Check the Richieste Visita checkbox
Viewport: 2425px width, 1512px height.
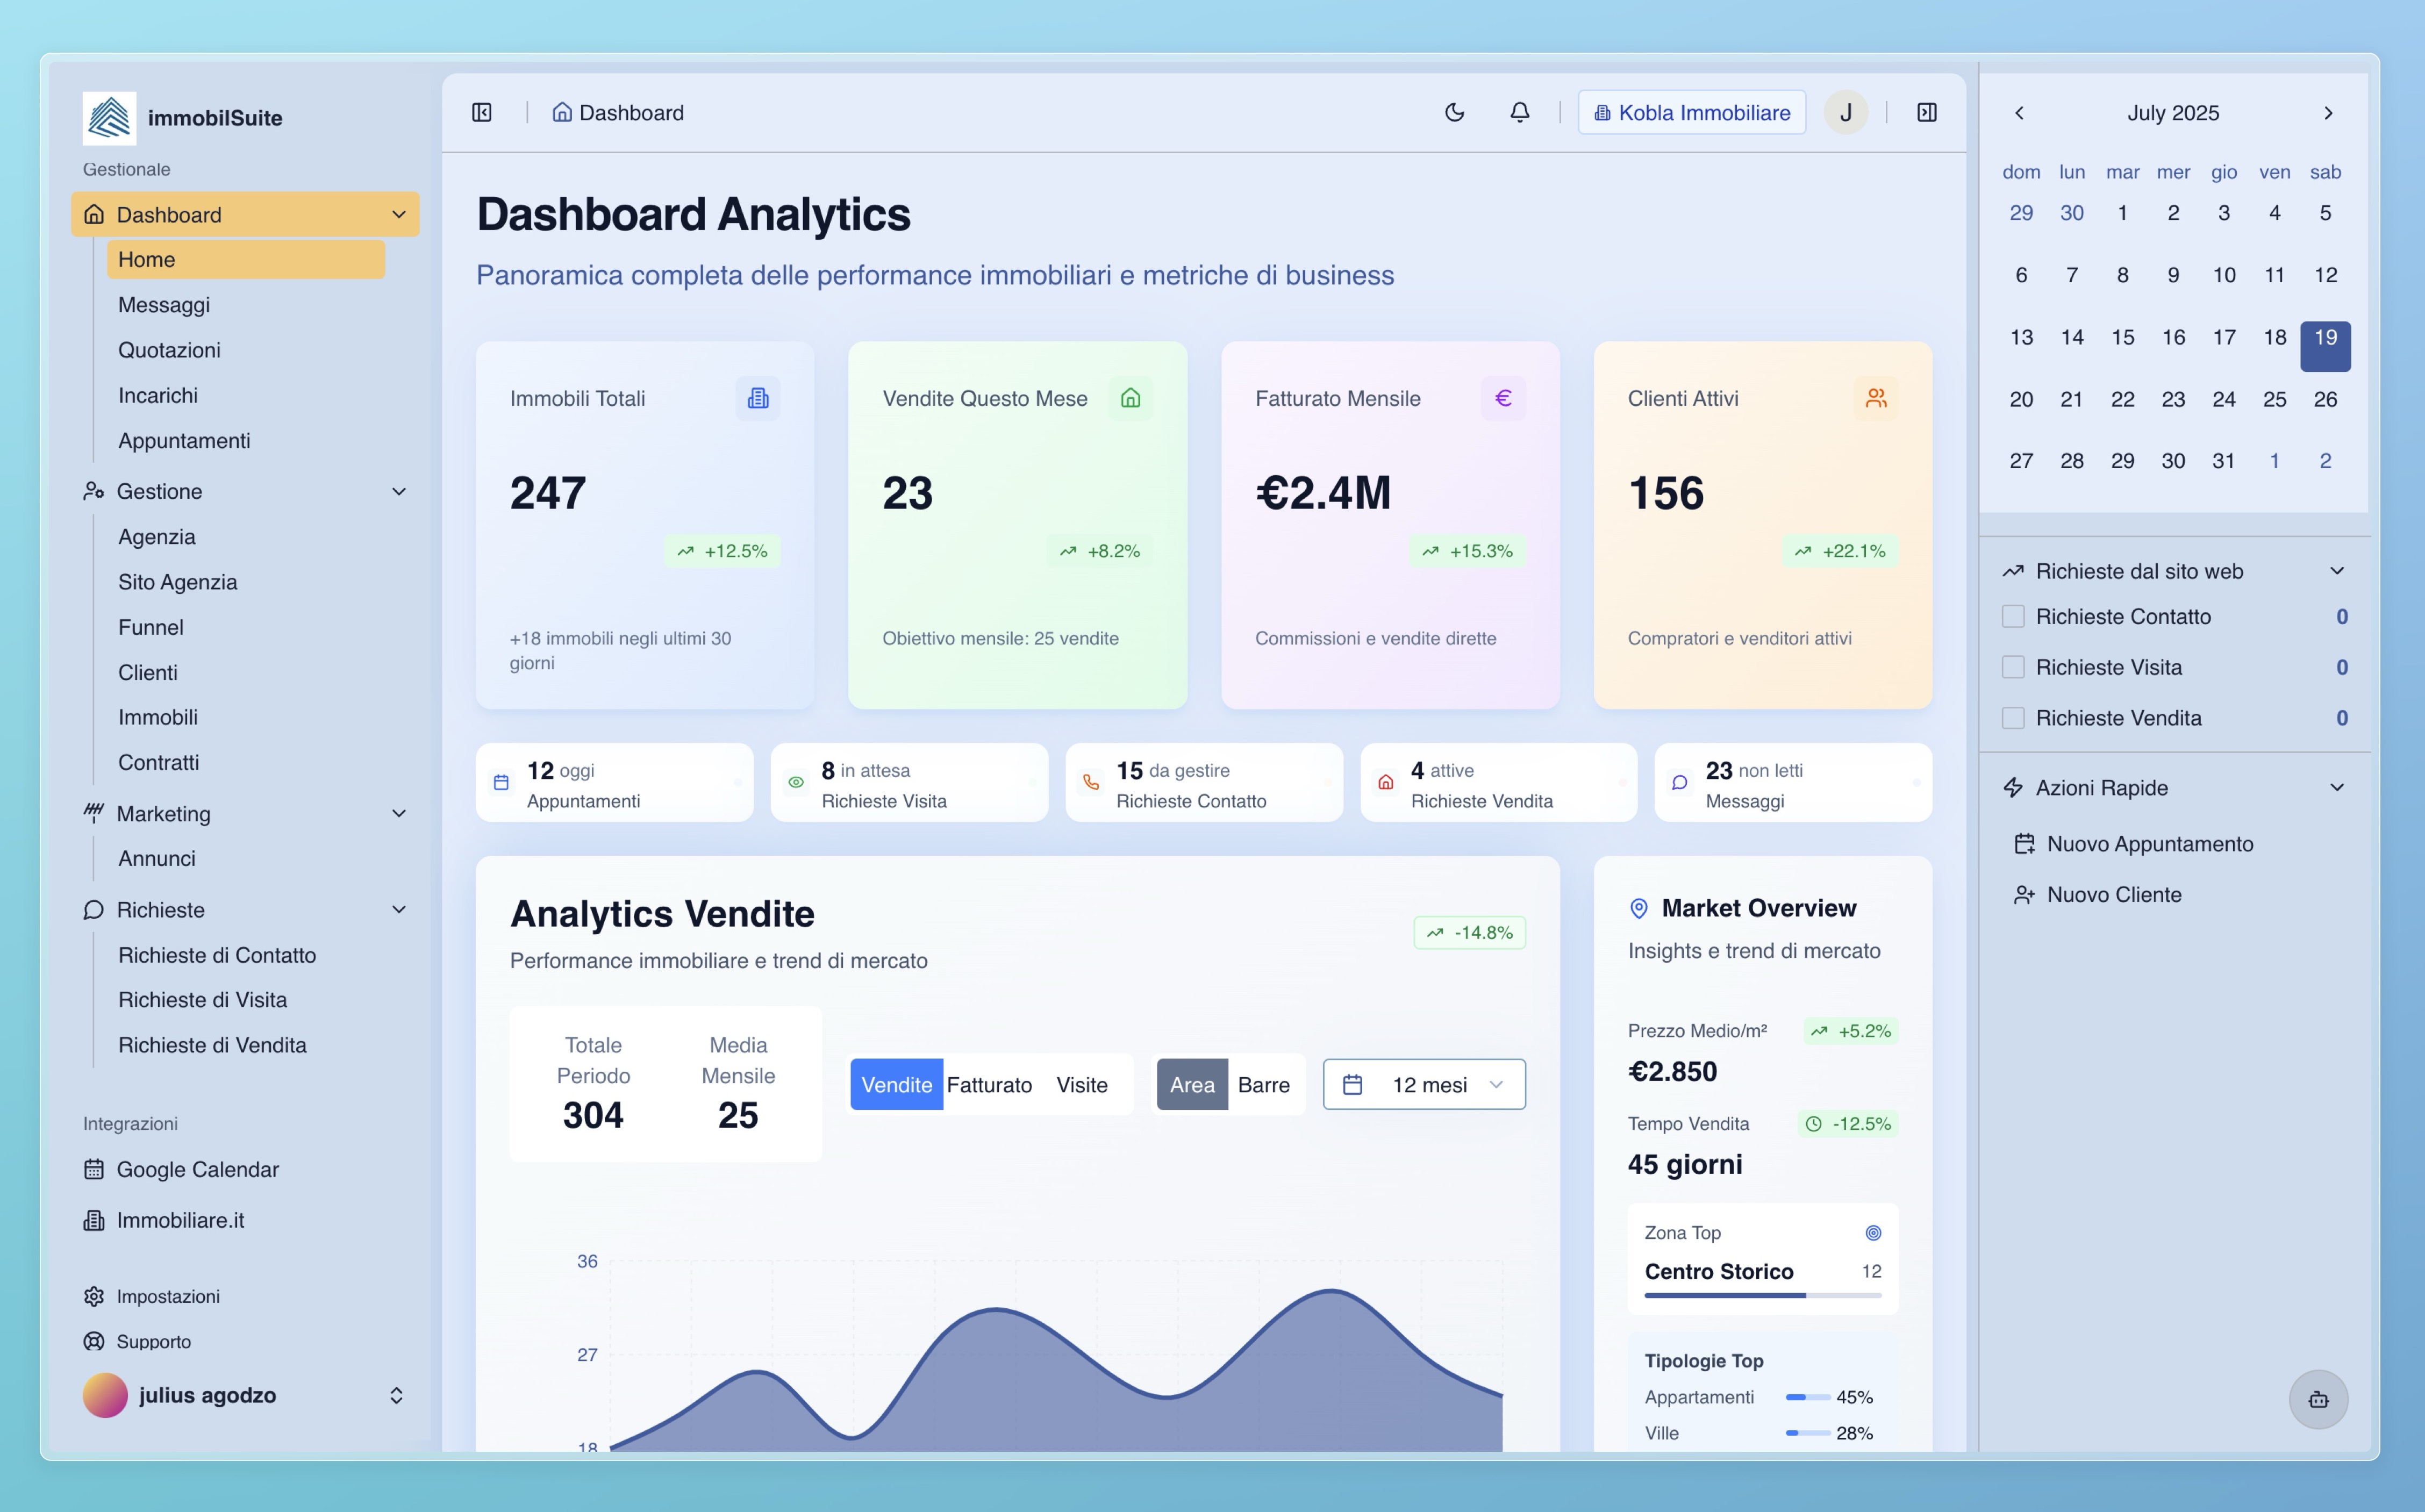2013,667
